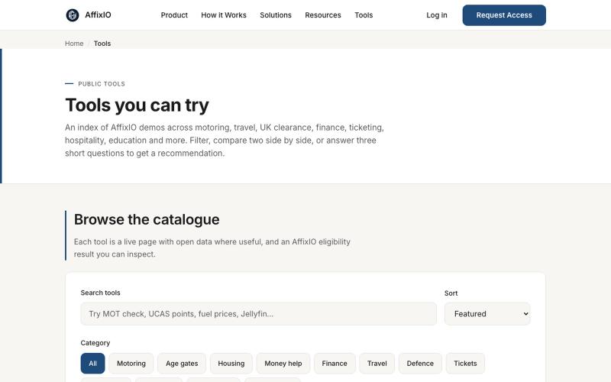The height and width of the screenshot is (382, 611).
Task: Filter by Finance category
Action: tap(335, 364)
